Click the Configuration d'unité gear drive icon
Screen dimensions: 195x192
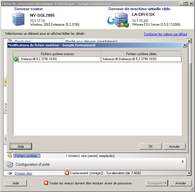(x=9, y=164)
